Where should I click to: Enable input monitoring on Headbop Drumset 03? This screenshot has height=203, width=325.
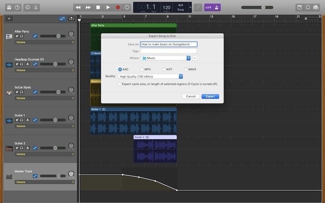[x=28, y=64]
